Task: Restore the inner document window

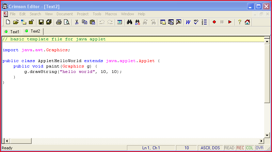Action: pos(261,14)
